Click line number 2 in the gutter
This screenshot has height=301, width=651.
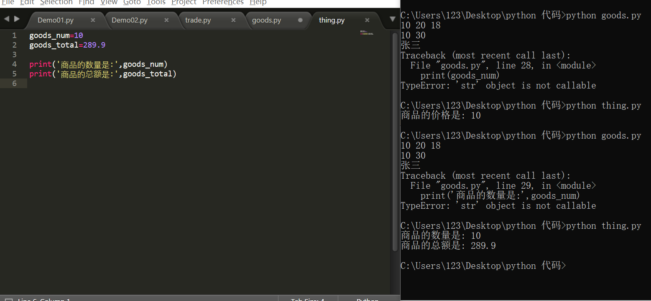coord(15,45)
